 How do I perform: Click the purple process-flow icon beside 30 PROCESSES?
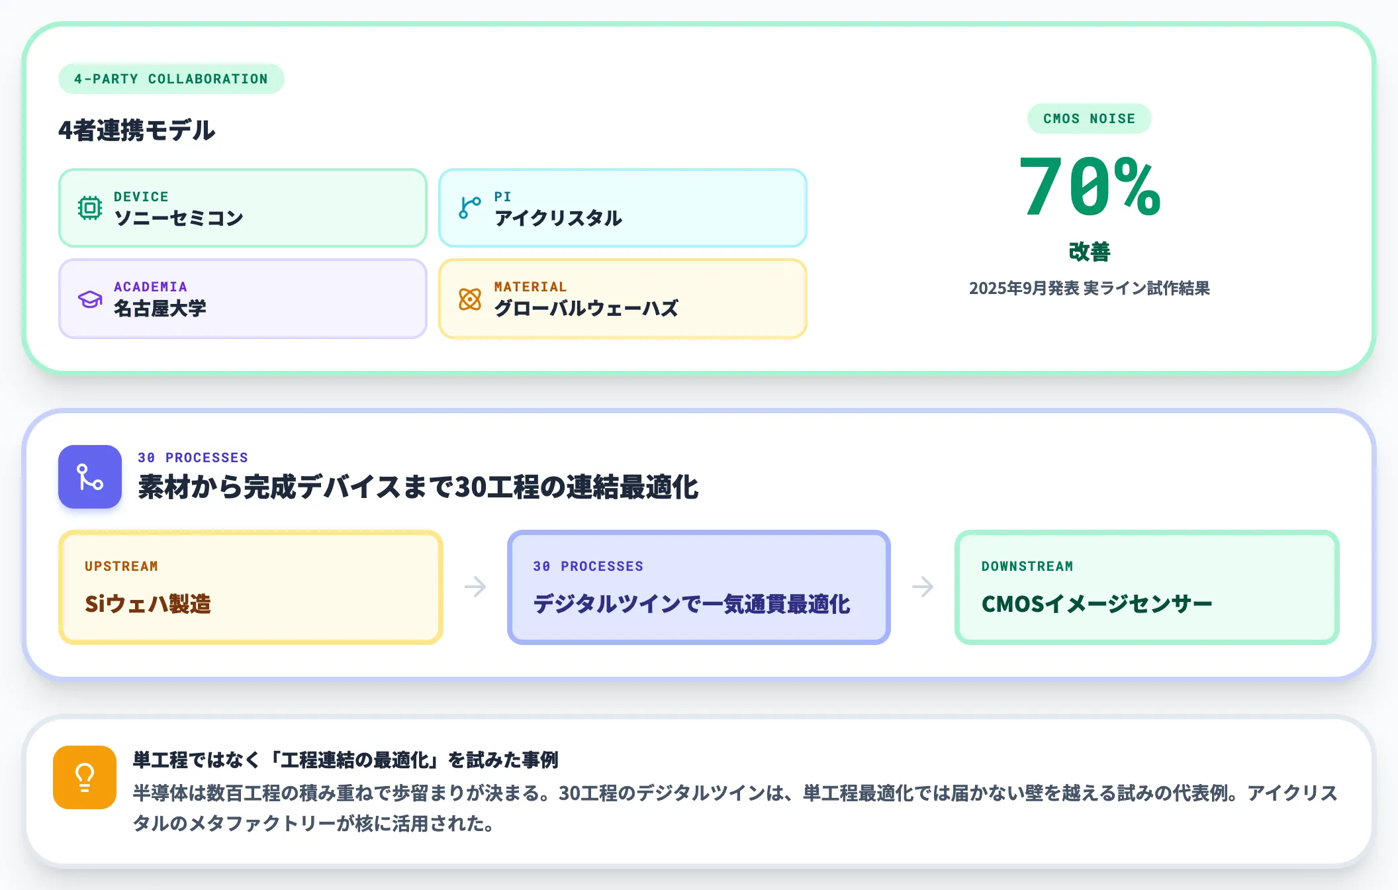click(x=90, y=477)
